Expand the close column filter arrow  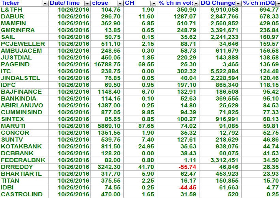click(x=120, y=3)
